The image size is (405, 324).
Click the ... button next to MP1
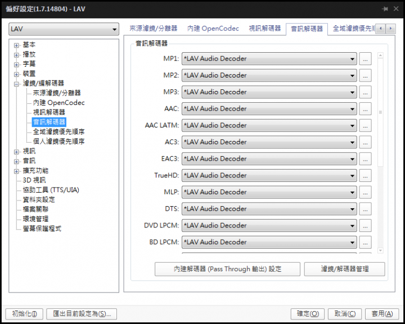click(365, 59)
